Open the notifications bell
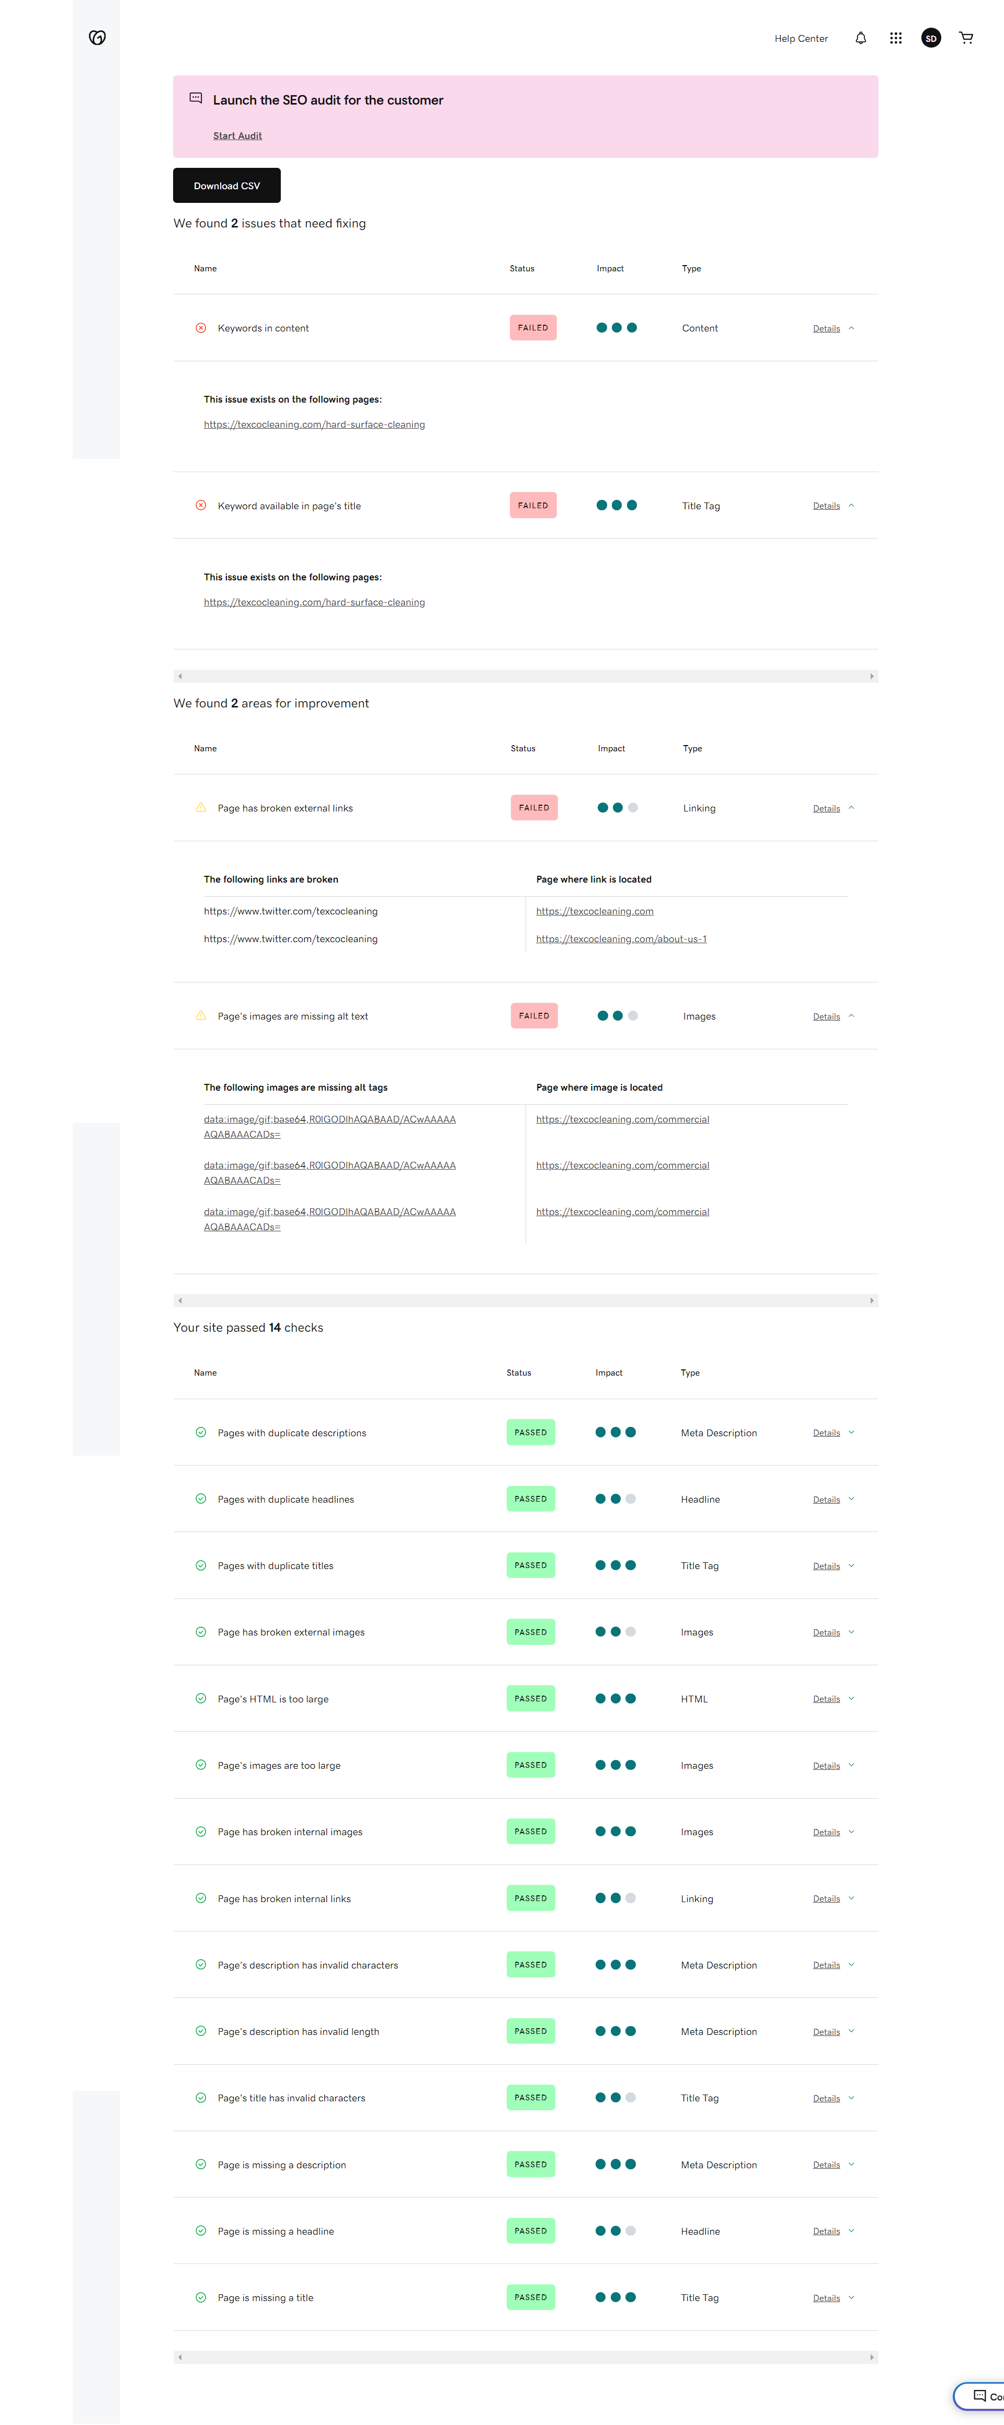 860,39
